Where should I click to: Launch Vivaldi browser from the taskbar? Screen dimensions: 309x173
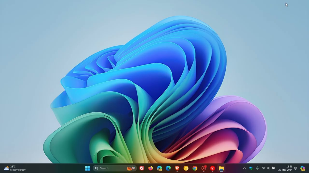pyautogui.click(x=142, y=168)
